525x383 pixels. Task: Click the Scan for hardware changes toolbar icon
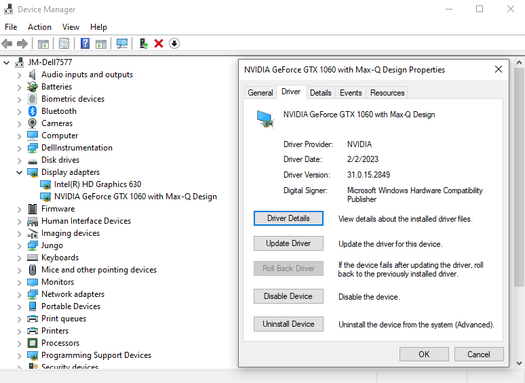[x=122, y=43]
